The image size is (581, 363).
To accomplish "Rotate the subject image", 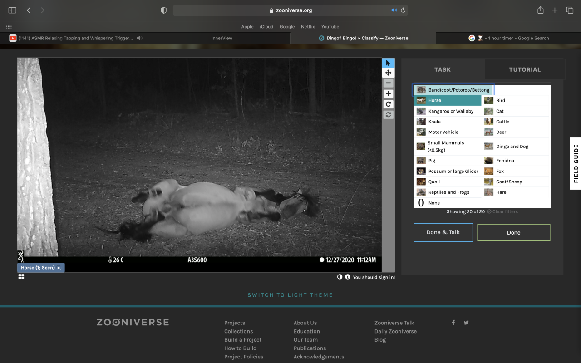I will tap(388, 104).
